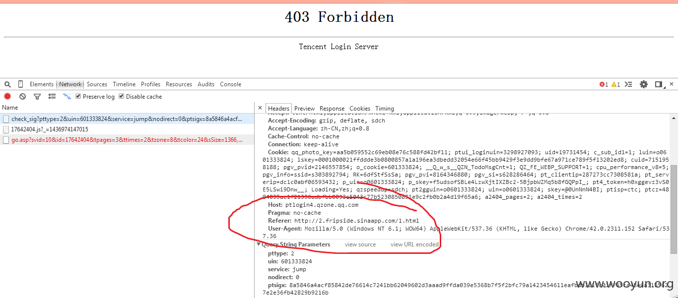Click the pttype parameter row

pos(281,253)
